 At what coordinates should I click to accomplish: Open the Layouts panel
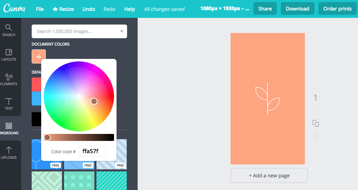[x=9, y=55]
